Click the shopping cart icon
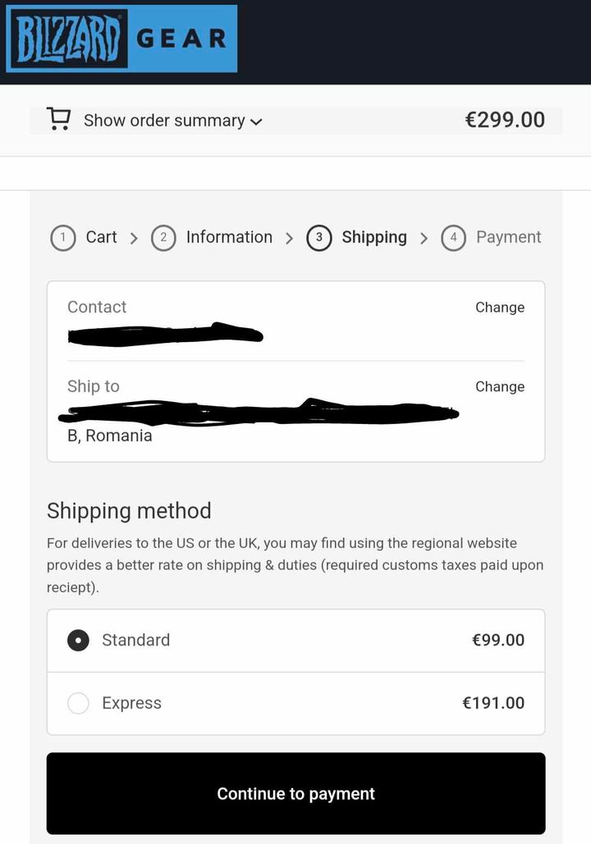Screen dimensions: 591x844 59,119
